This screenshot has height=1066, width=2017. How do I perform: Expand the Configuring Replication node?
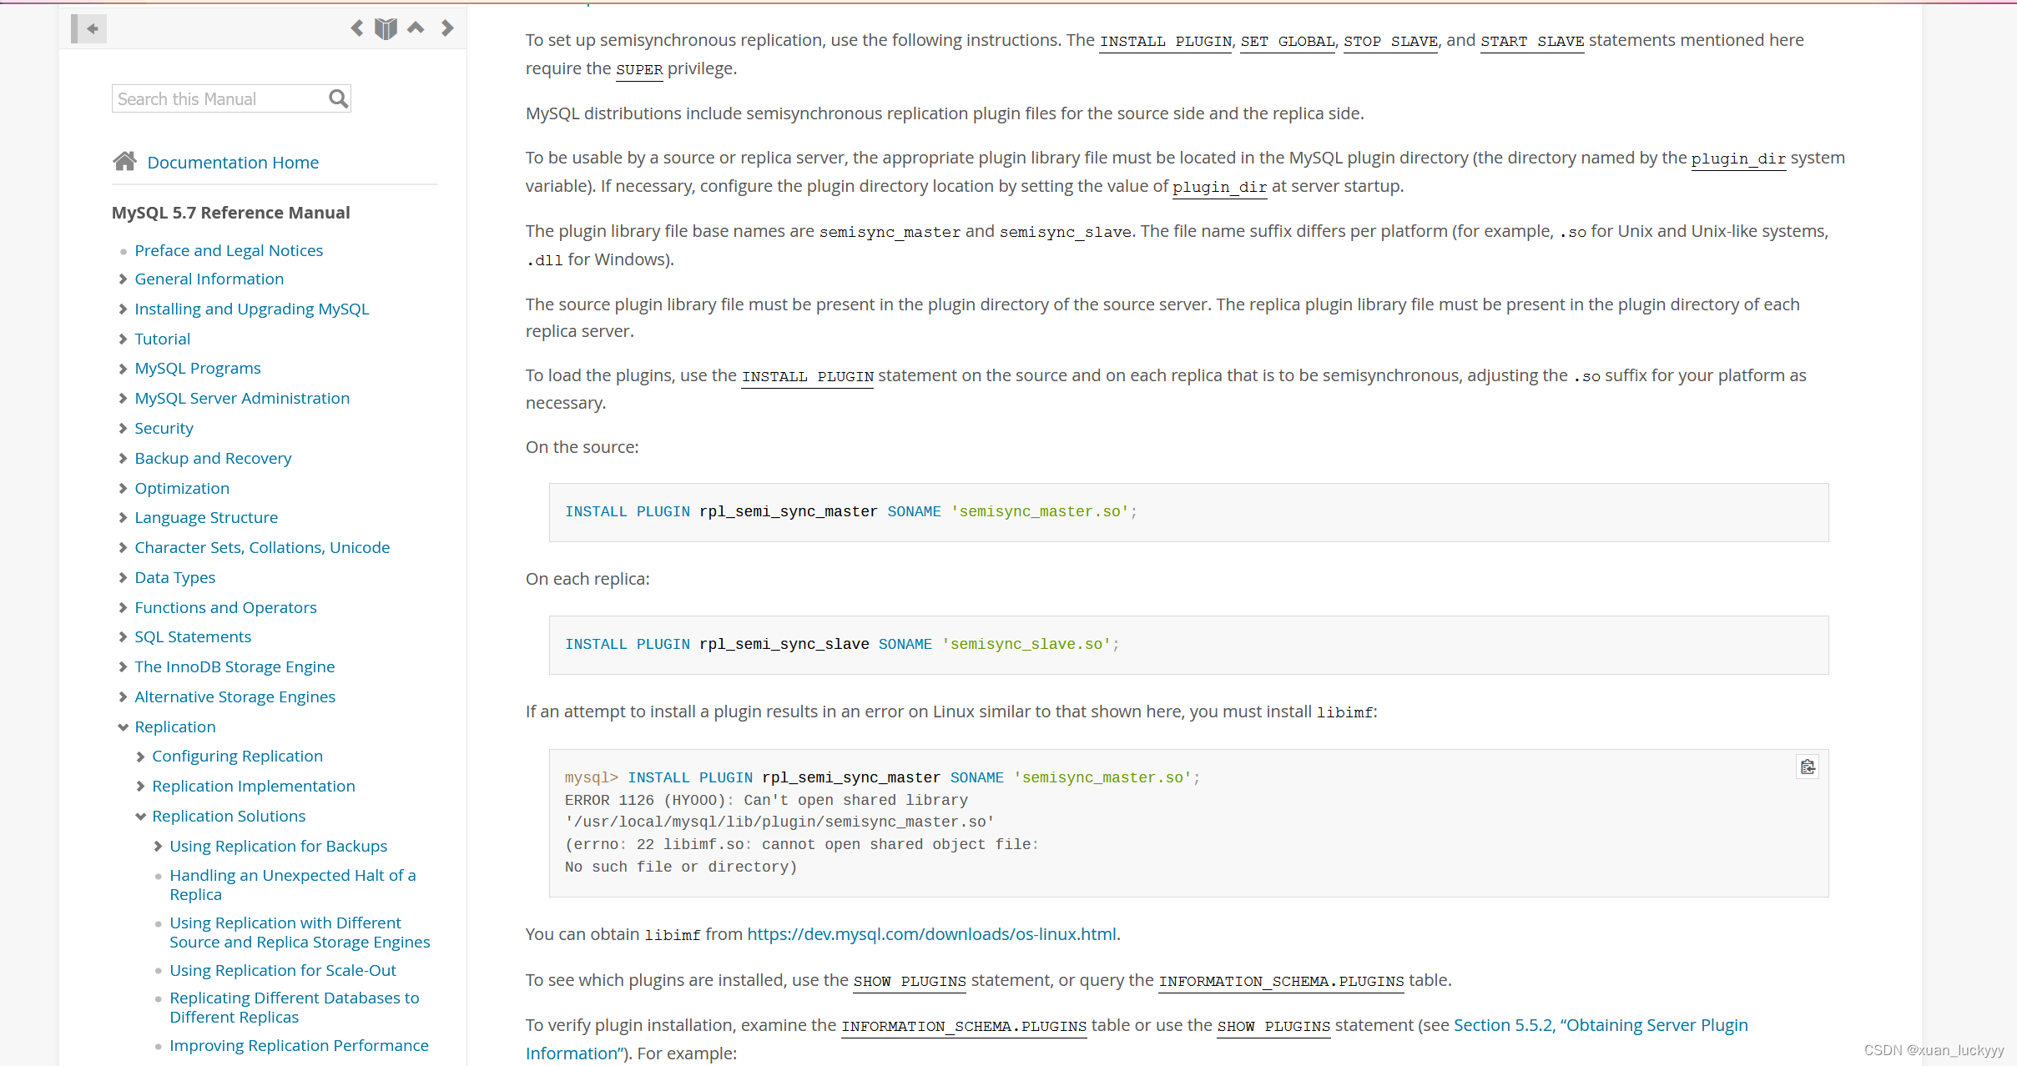(140, 757)
